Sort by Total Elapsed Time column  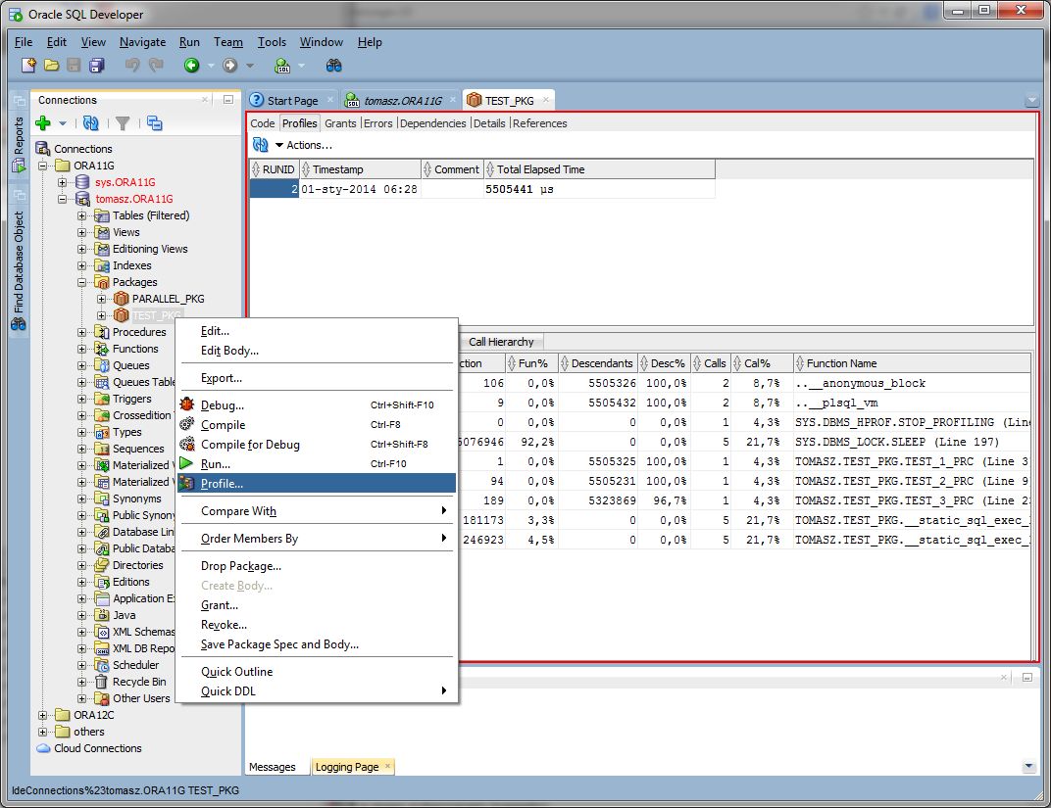600,169
